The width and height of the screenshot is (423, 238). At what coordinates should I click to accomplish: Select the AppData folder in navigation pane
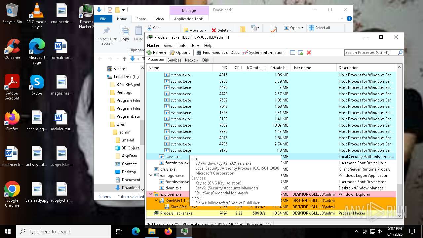[129, 156]
